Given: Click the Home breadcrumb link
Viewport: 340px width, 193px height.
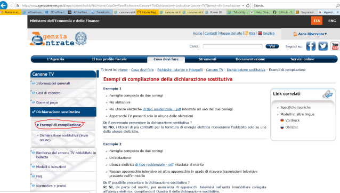Looking at the screenshot, I should [x=123, y=70].
